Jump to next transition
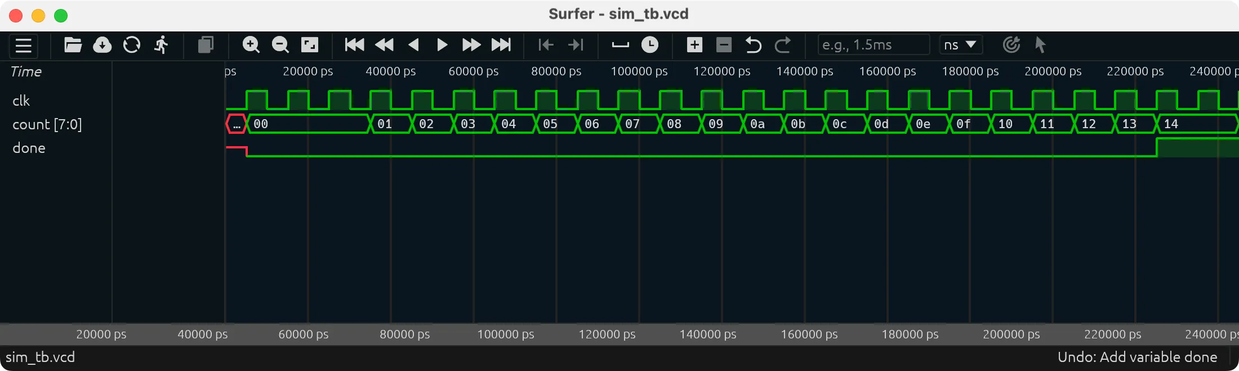Image resolution: width=1239 pixels, height=371 pixels. pos(576,45)
